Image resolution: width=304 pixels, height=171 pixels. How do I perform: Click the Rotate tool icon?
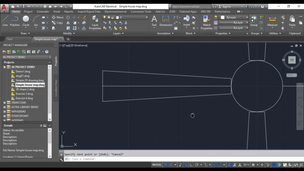click(x=68, y=18)
